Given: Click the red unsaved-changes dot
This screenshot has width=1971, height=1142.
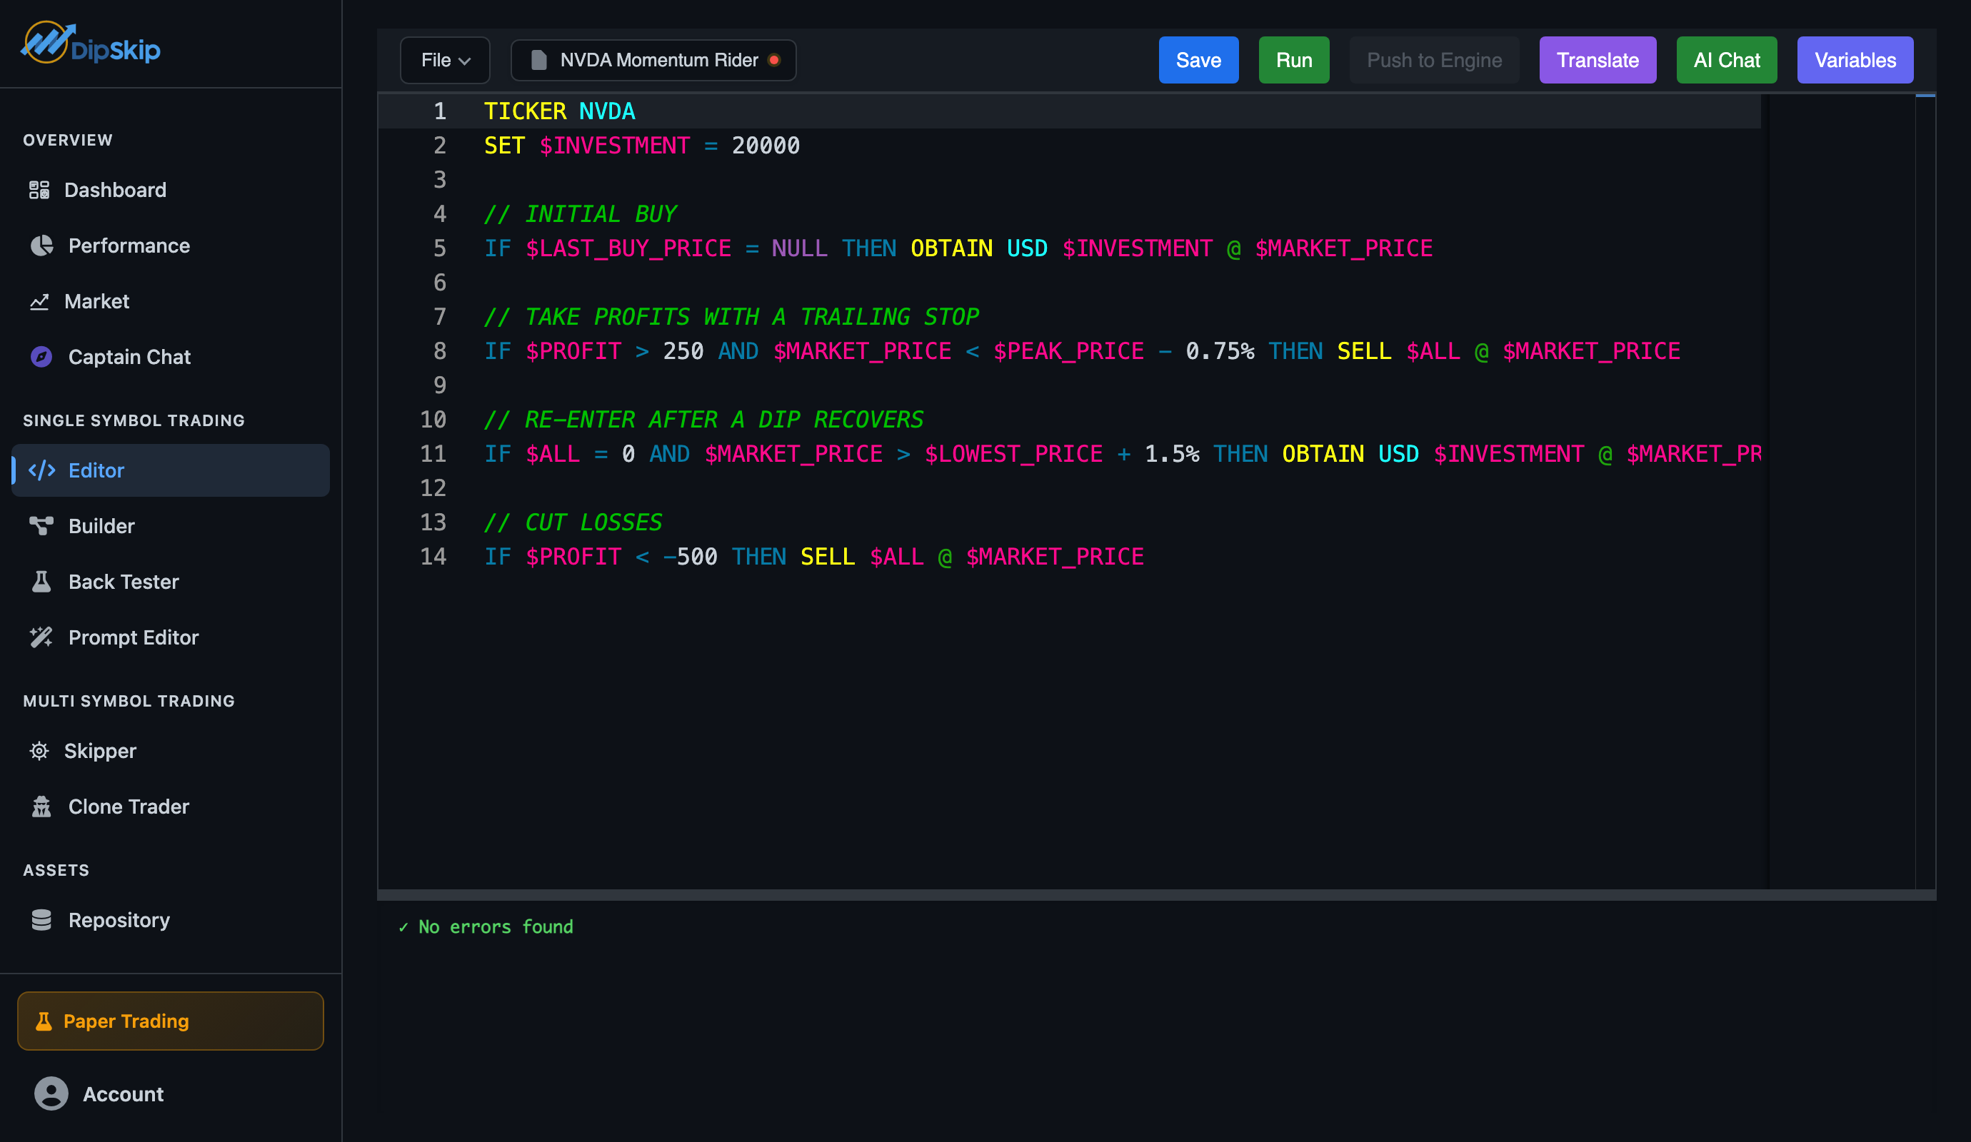Looking at the screenshot, I should click(774, 60).
